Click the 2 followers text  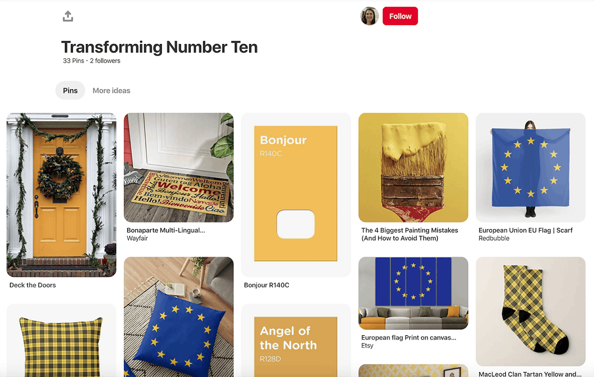(105, 61)
